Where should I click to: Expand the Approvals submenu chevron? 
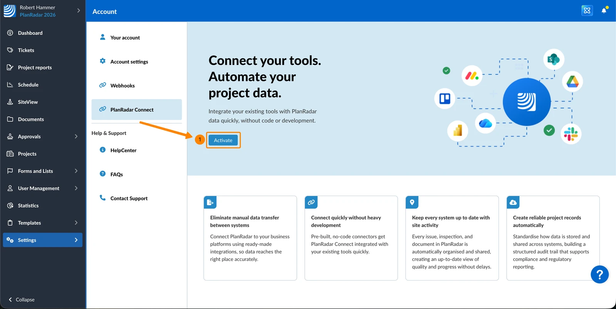point(76,136)
